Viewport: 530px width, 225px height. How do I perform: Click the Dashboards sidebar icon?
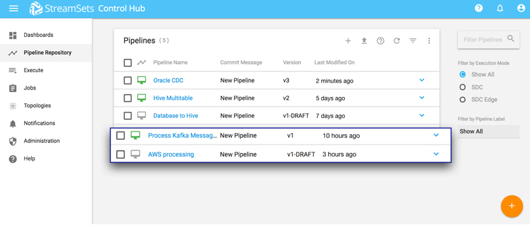(x=13, y=35)
